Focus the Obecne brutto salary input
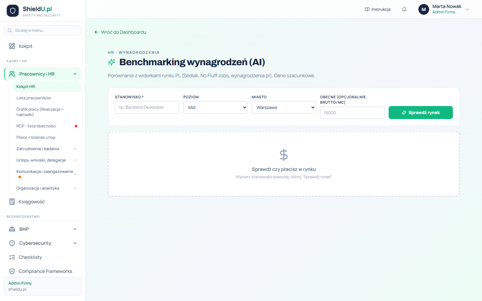This screenshot has height=301, width=482. click(352, 113)
